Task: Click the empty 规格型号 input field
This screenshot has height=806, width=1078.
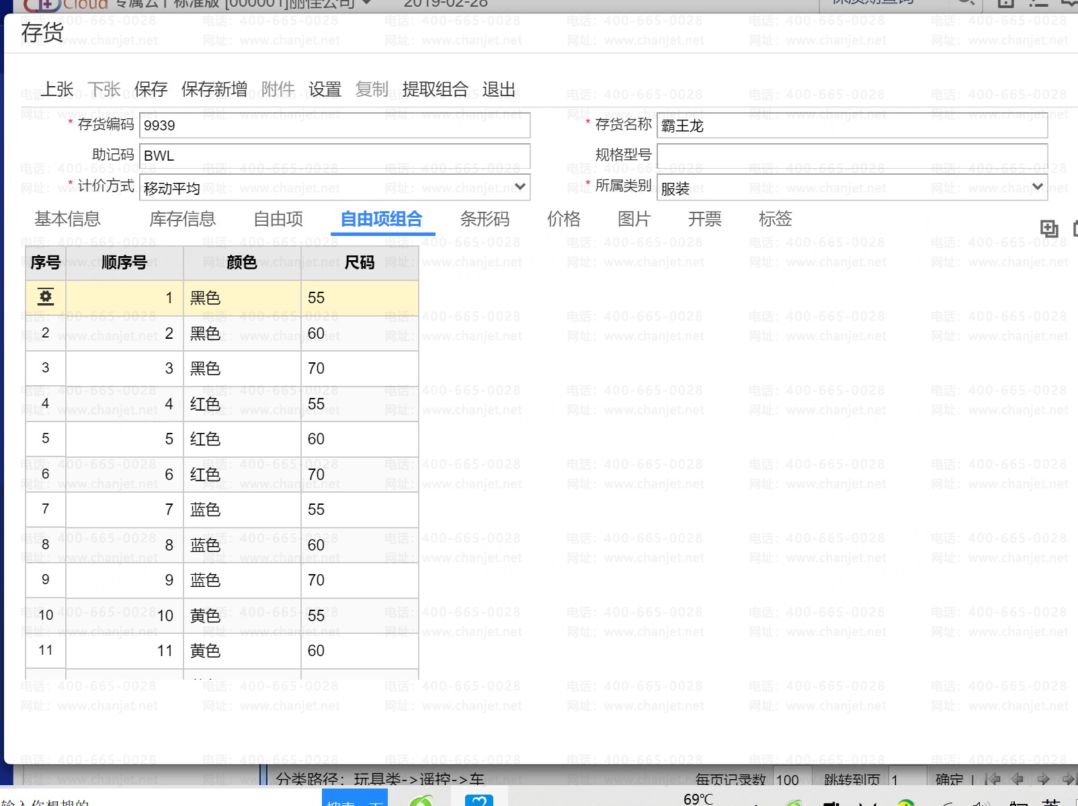Action: click(x=852, y=156)
